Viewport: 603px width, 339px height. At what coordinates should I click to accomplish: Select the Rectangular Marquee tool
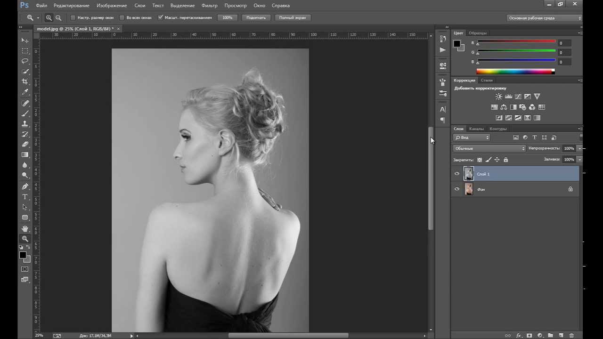tap(25, 51)
